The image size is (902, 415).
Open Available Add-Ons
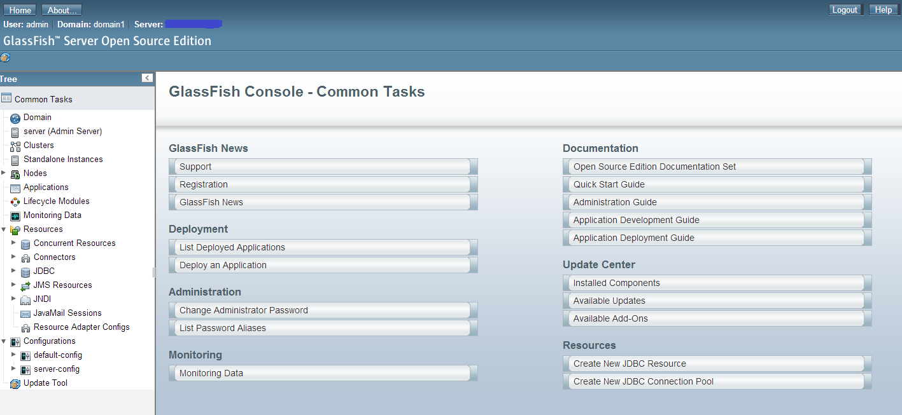click(717, 318)
